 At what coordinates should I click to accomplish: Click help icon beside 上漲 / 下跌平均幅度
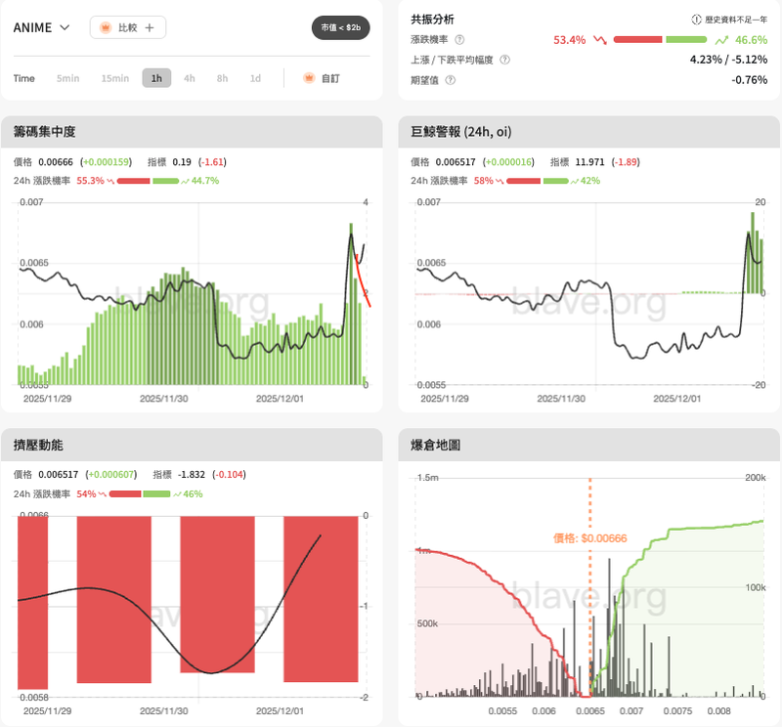click(x=504, y=60)
